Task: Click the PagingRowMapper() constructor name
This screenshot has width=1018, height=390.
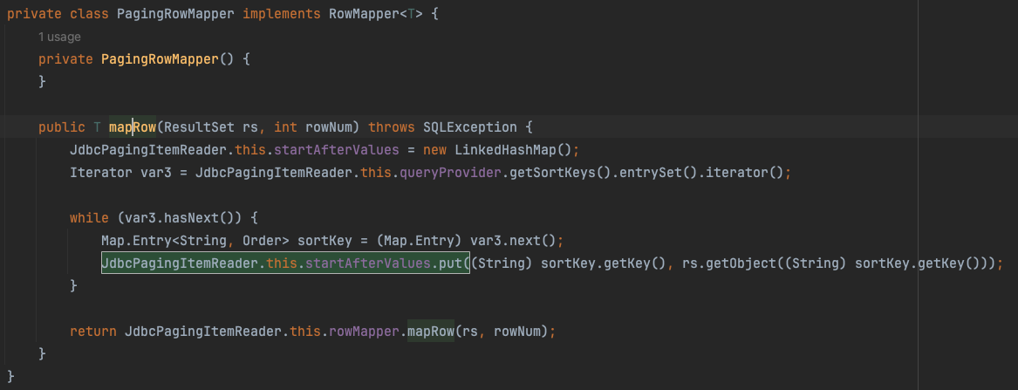Action: coord(161,59)
